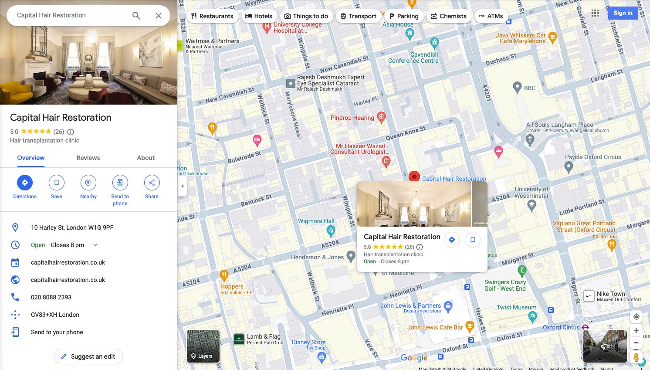This screenshot has width=650, height=370.
Task: Click the Twist Museum marker
Action: pyautogui.click(x=532, y=316)
